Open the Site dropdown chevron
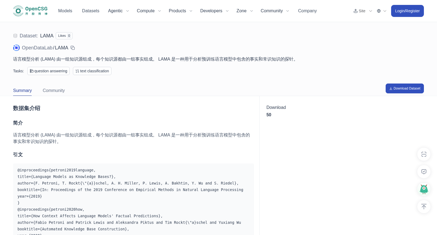Screen dimensions: 437x235 (x=371, y=11)
